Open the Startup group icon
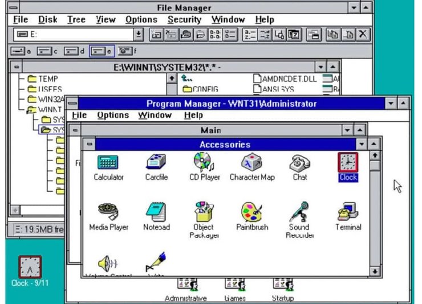Viewport: 422px width, 304px height. click(283, 285)
